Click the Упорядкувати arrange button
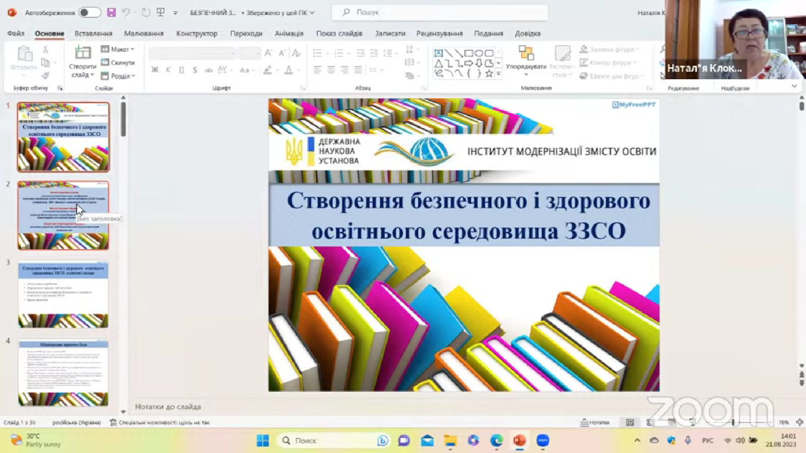This screenshot has width=806, height=453. [x=526, y=60]
